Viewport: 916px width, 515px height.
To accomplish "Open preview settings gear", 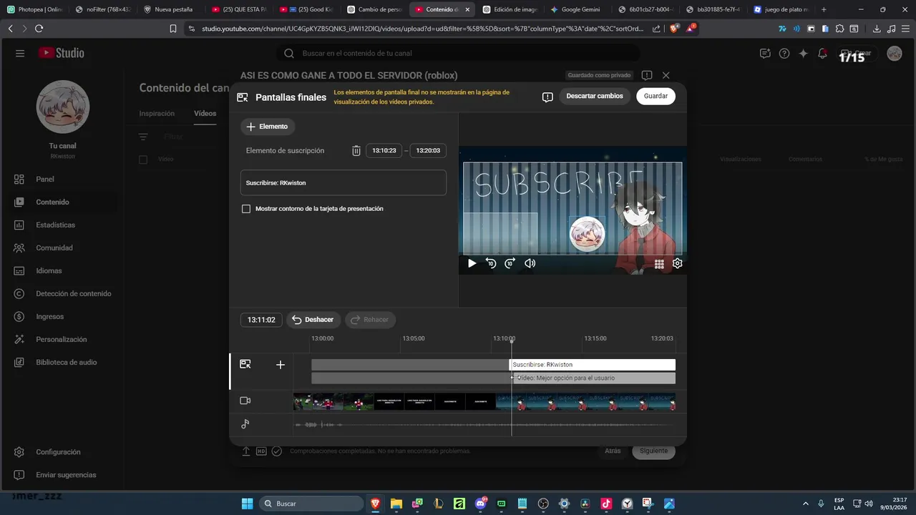I will point(678,263).
